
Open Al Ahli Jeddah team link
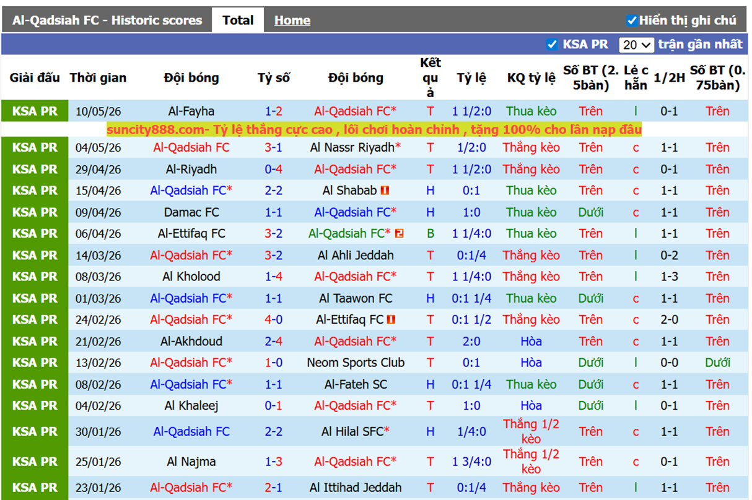[x=356, y=255]
